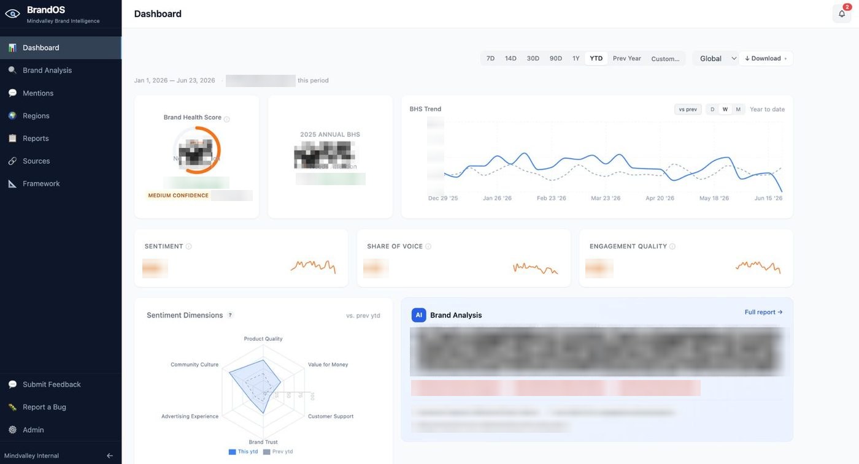Click the Reports clipboard icon
This screenshot has width=859, height=464.
pyautogui.click(x=12, y=139)
